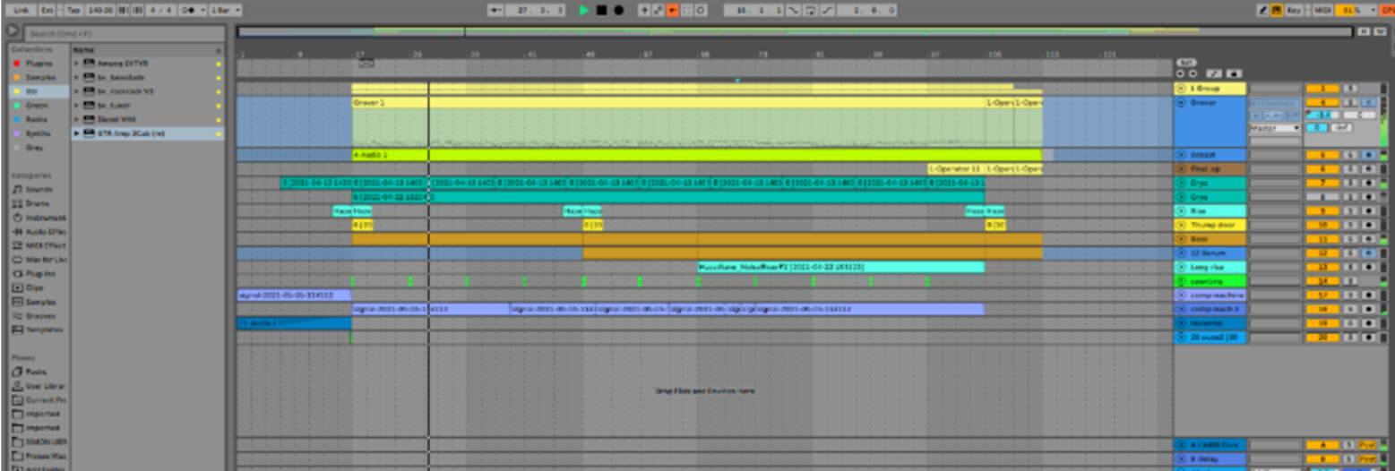Sort browser list by Name header

[148, 50]
